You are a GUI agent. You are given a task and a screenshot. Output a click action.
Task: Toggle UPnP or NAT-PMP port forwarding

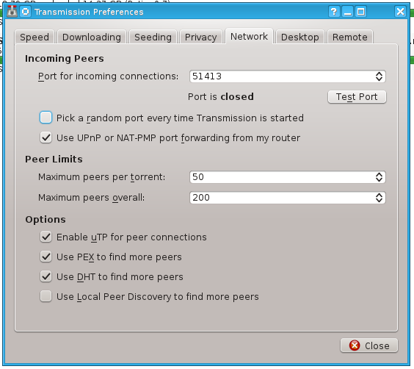pyautogui.click(x=46, y=137)
